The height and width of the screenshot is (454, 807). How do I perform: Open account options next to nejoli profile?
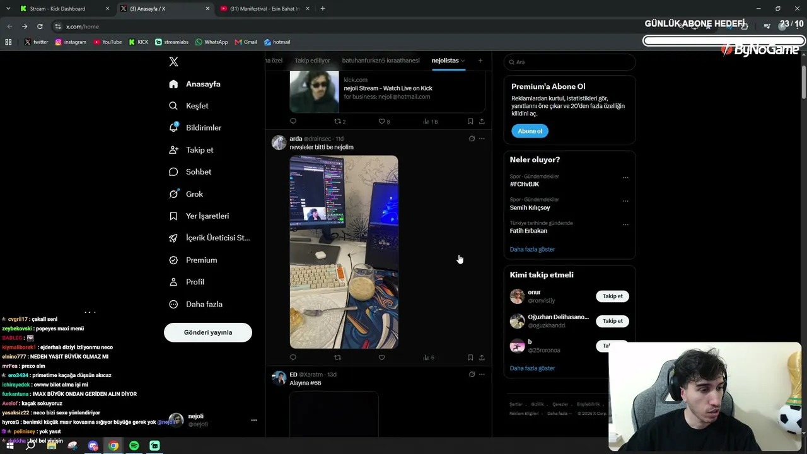tap(254, 420)
